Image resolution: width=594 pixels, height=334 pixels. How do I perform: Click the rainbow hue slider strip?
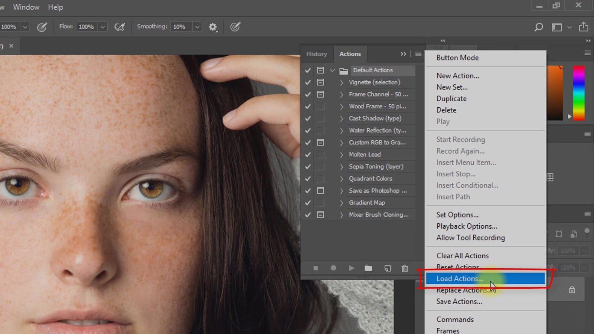(578, 93)
